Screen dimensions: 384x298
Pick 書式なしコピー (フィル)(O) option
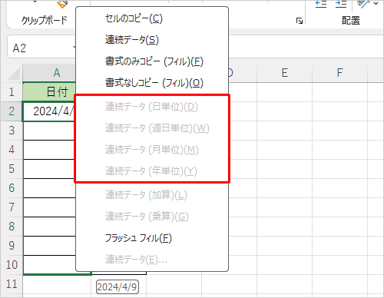point(152,83)
